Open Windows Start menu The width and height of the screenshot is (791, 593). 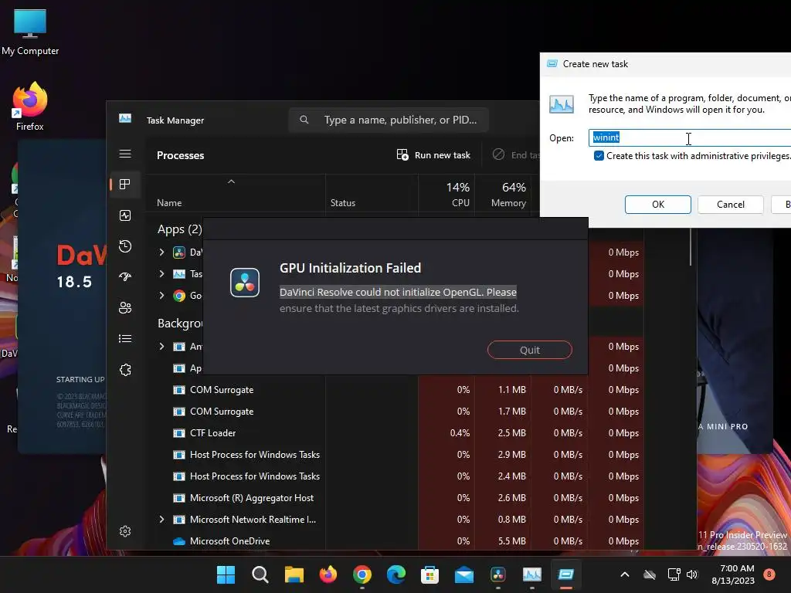point(226,574)
